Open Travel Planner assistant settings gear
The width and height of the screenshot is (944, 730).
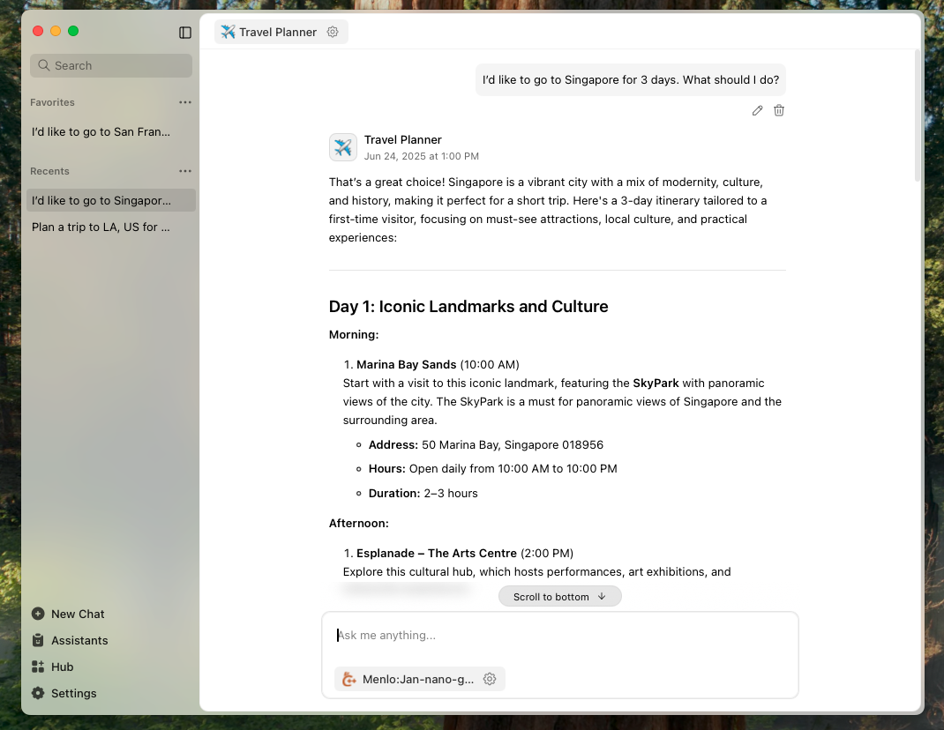(333, 32)
